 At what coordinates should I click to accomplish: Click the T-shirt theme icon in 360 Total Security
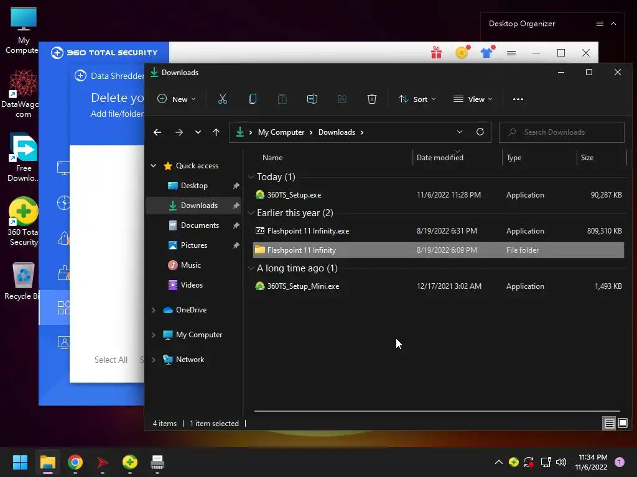tap(487, 52)
